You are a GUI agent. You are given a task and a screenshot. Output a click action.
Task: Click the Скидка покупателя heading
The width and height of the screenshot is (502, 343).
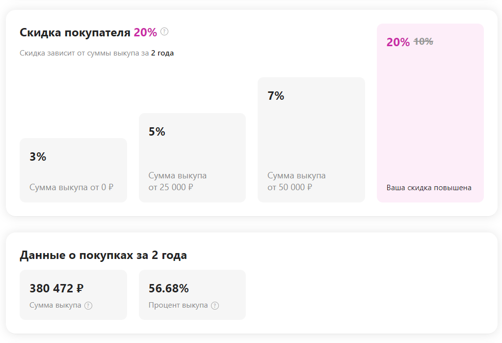point(75,32)
